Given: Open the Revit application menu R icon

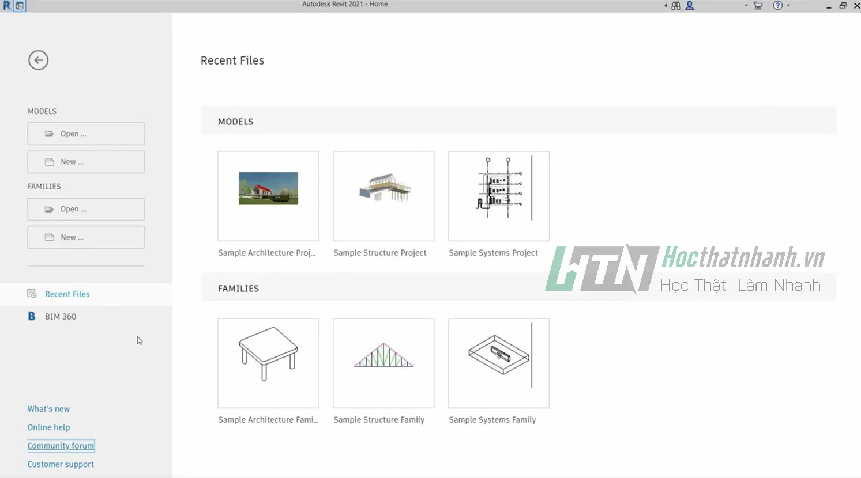Looking at the screenshot, I should 6,5.
